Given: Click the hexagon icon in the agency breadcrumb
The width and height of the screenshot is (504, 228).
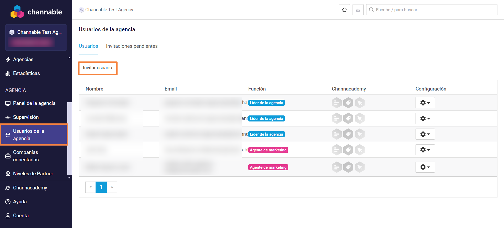Looking at the screenshot, I should pyautogui.click(x=81, y=10).
